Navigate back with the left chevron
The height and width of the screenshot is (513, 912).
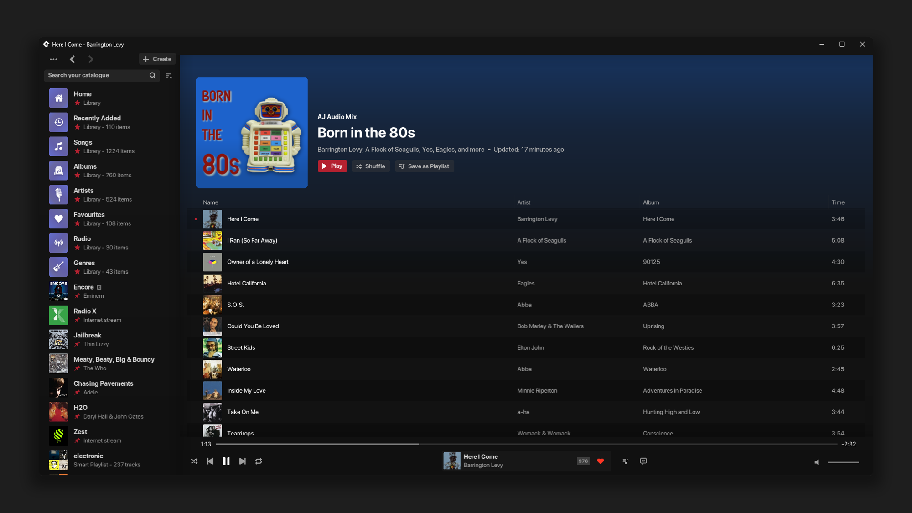73,59
